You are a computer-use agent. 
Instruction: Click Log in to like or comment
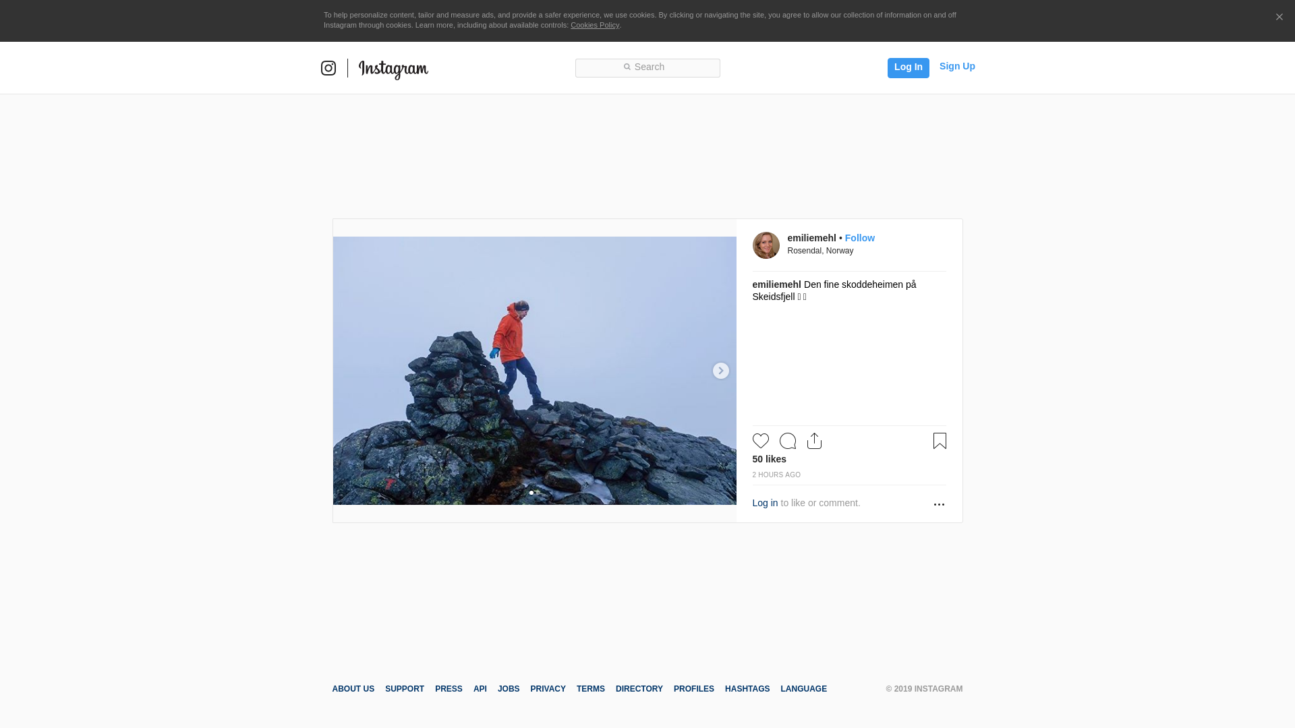pyautogui.click(x=765, y=503)
